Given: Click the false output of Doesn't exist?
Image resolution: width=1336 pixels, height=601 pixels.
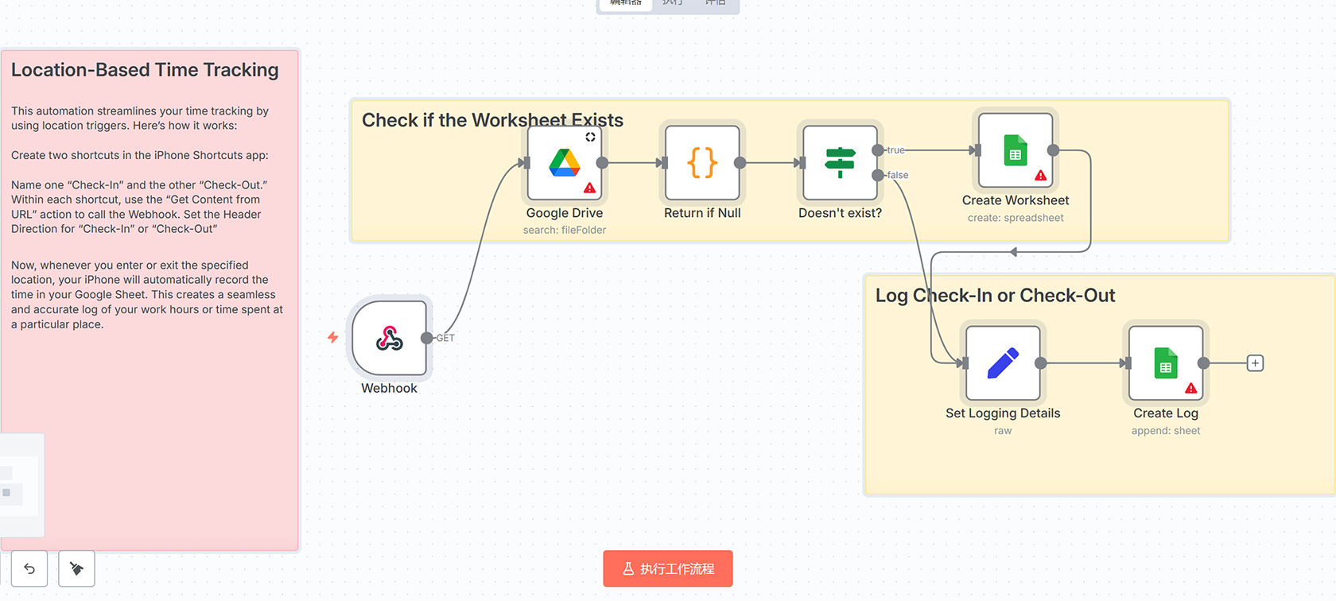Looking at the screenshot, I should (x=878, y=175).
